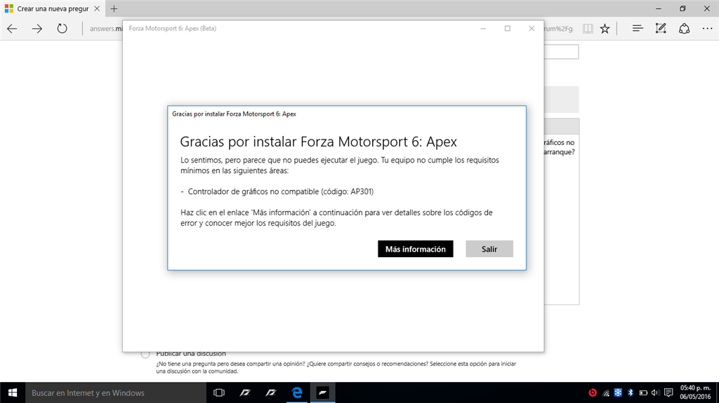Click the Más información button
This screenshot has height=403, width=719.
pyautogui.click(x=416, y=249)
